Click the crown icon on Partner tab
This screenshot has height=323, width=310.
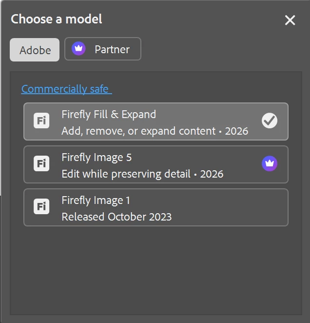pos(78,49)
